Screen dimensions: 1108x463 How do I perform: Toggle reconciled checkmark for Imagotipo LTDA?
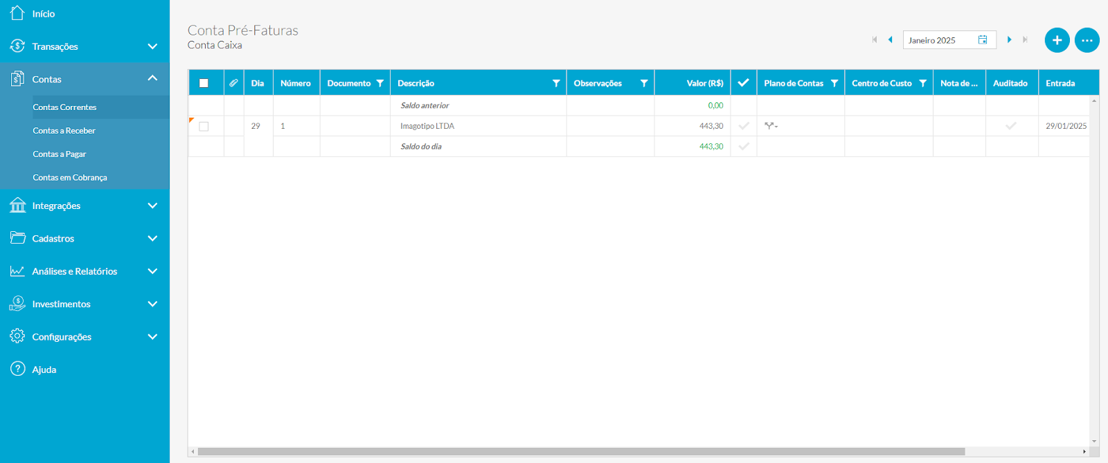744,126
